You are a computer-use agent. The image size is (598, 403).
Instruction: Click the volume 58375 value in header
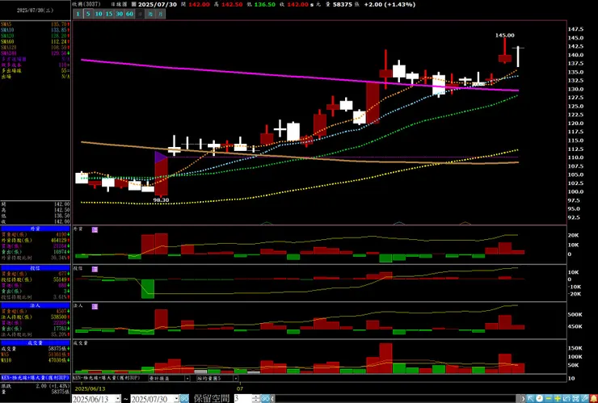[343, 5]
